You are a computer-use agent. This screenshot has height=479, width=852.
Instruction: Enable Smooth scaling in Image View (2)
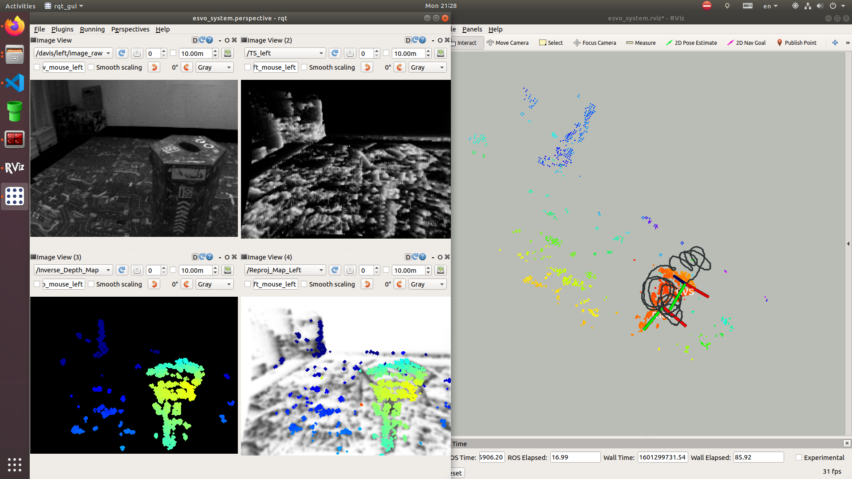304,67
